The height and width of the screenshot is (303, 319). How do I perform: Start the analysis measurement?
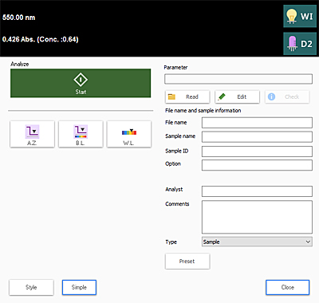coord(81,83)
